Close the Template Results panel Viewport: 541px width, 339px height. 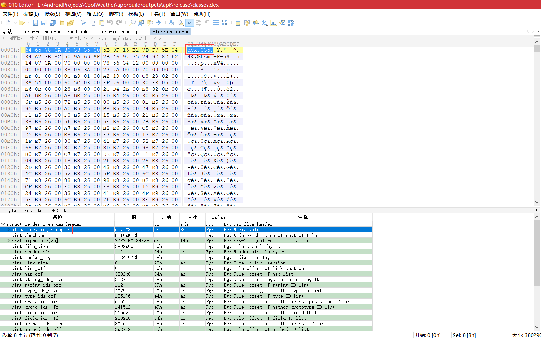537,210
